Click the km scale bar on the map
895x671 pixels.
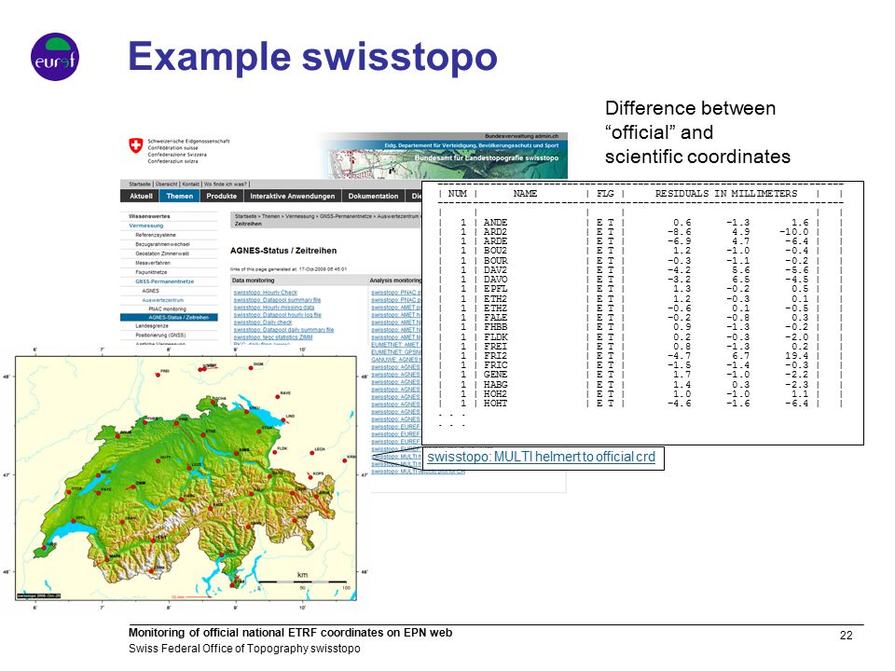point(304,582)
